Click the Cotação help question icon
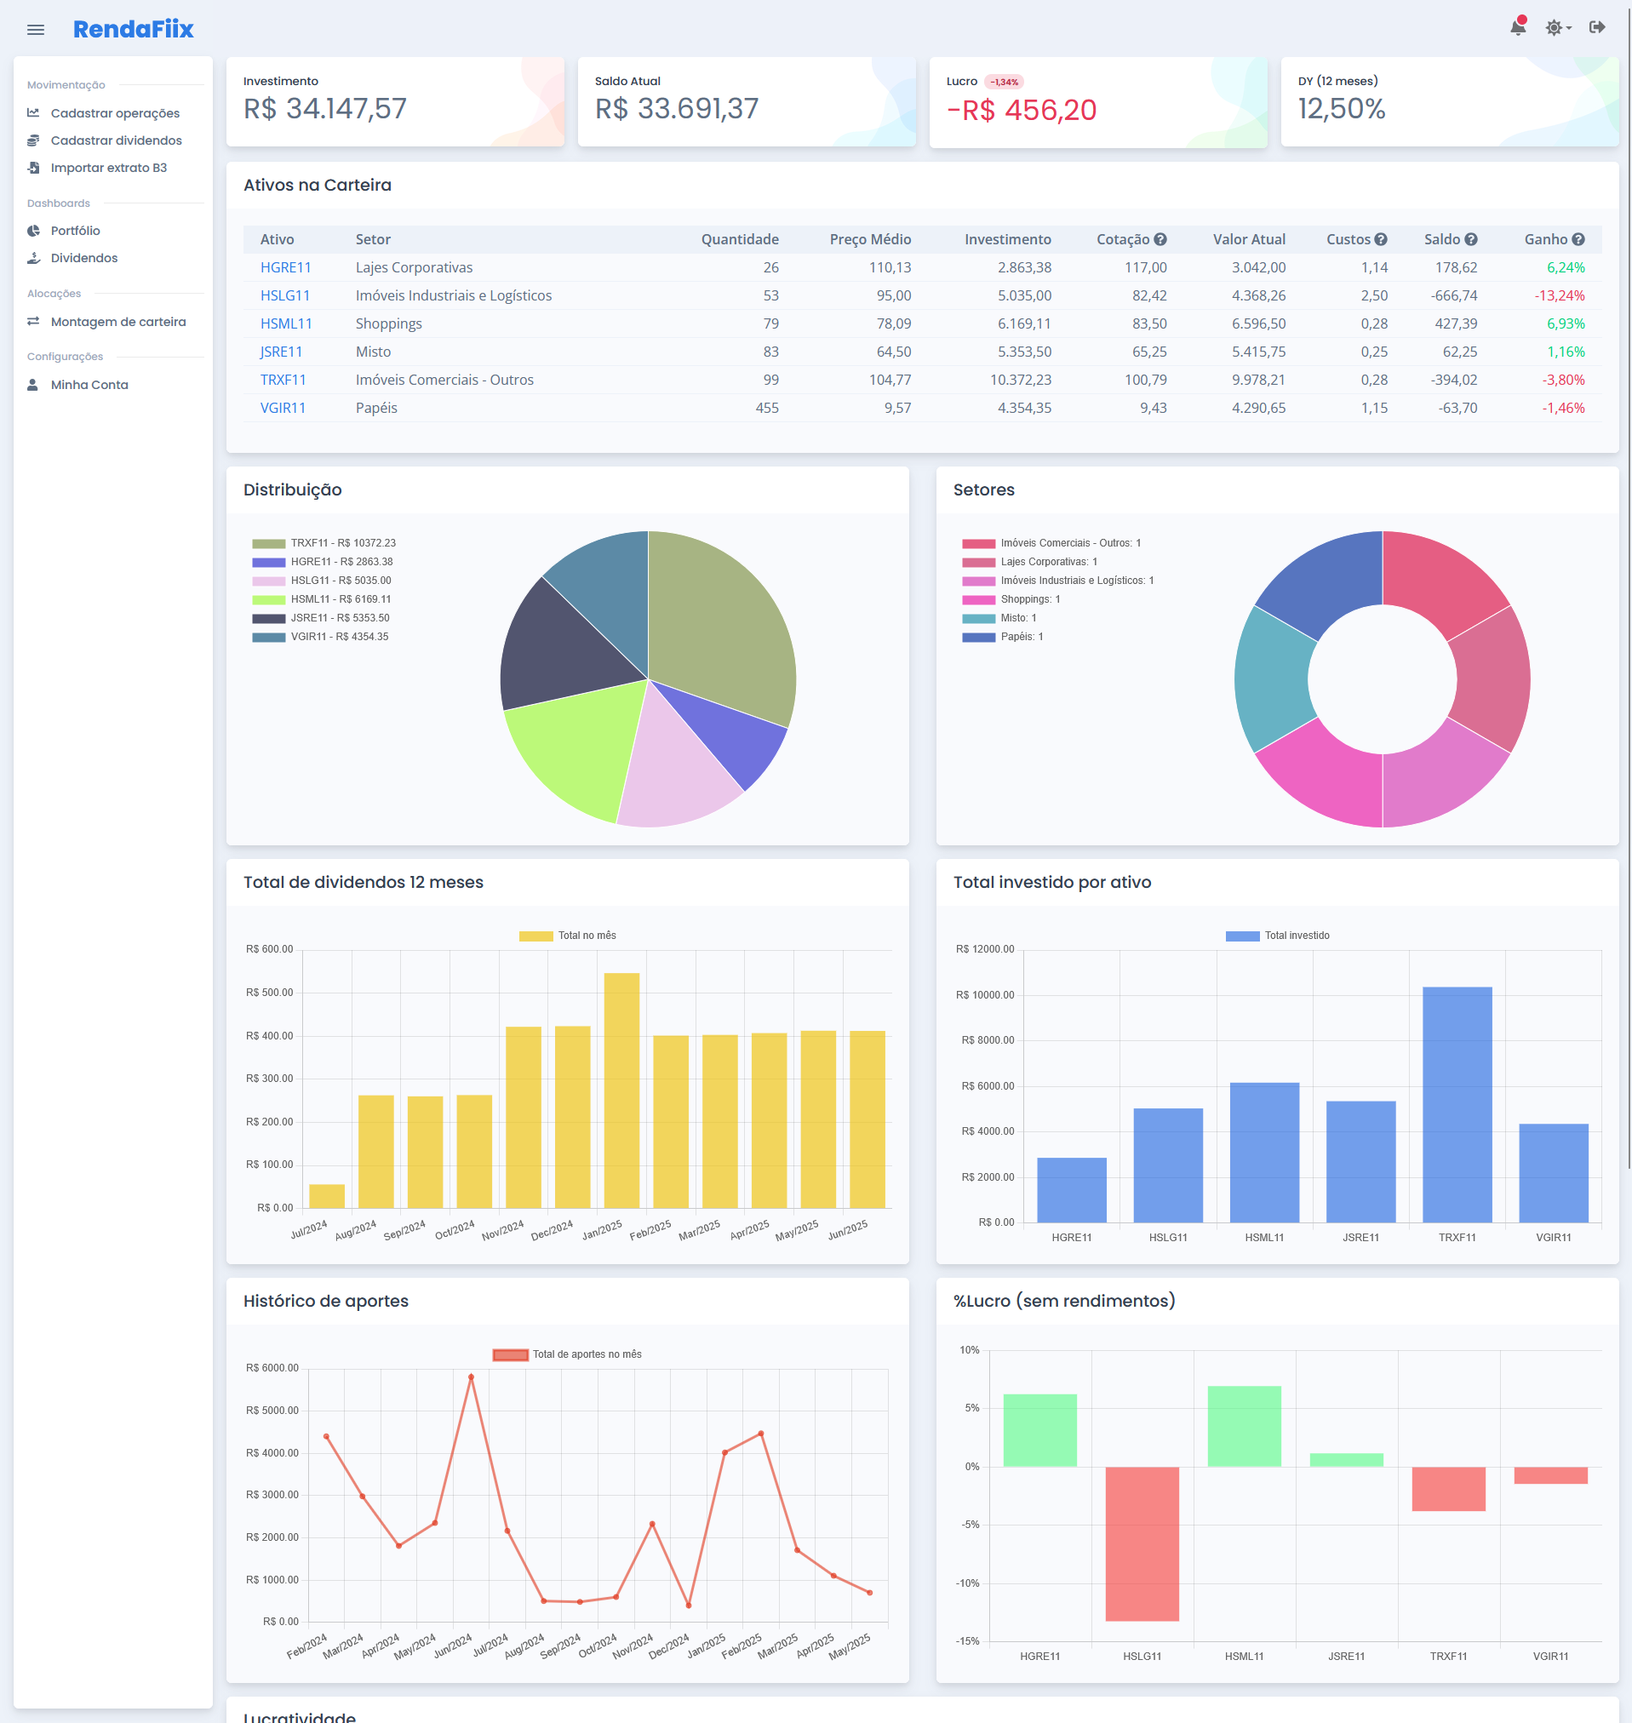Viewport: 1632px width, 1723px height. 1160,239
